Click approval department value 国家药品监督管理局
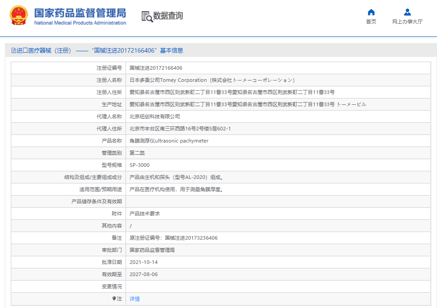437x308 pixels. [x=152, y=250]
